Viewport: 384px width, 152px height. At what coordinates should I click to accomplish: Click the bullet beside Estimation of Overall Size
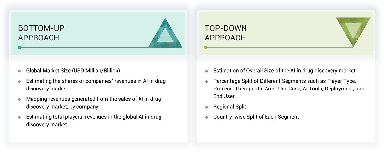[x=207, y=71]
